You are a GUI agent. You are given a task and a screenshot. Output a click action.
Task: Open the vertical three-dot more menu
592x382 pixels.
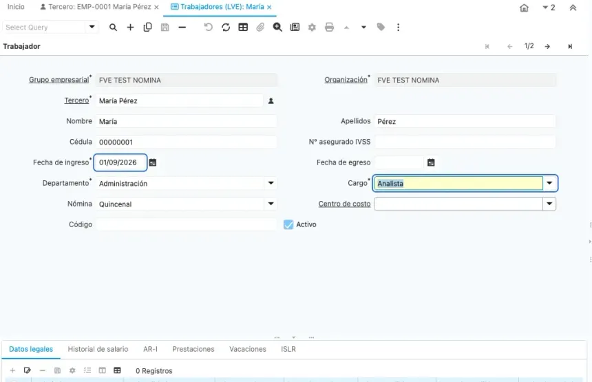tap(398, 27)
